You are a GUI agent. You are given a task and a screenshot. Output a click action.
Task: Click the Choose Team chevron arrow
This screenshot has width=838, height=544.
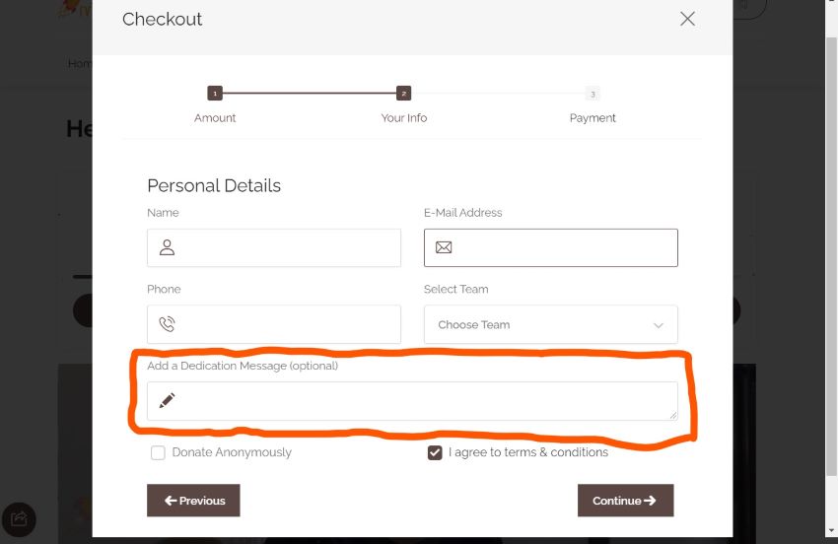[659, 325]
